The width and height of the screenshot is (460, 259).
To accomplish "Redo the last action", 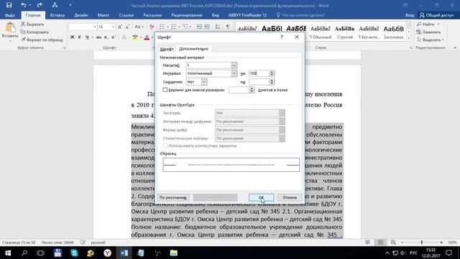I will [40, 5].
